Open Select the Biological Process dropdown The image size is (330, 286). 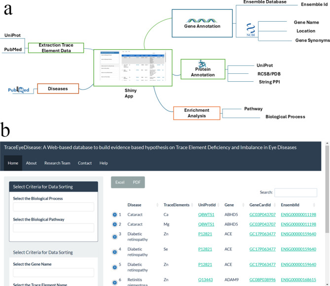[53, 207]
